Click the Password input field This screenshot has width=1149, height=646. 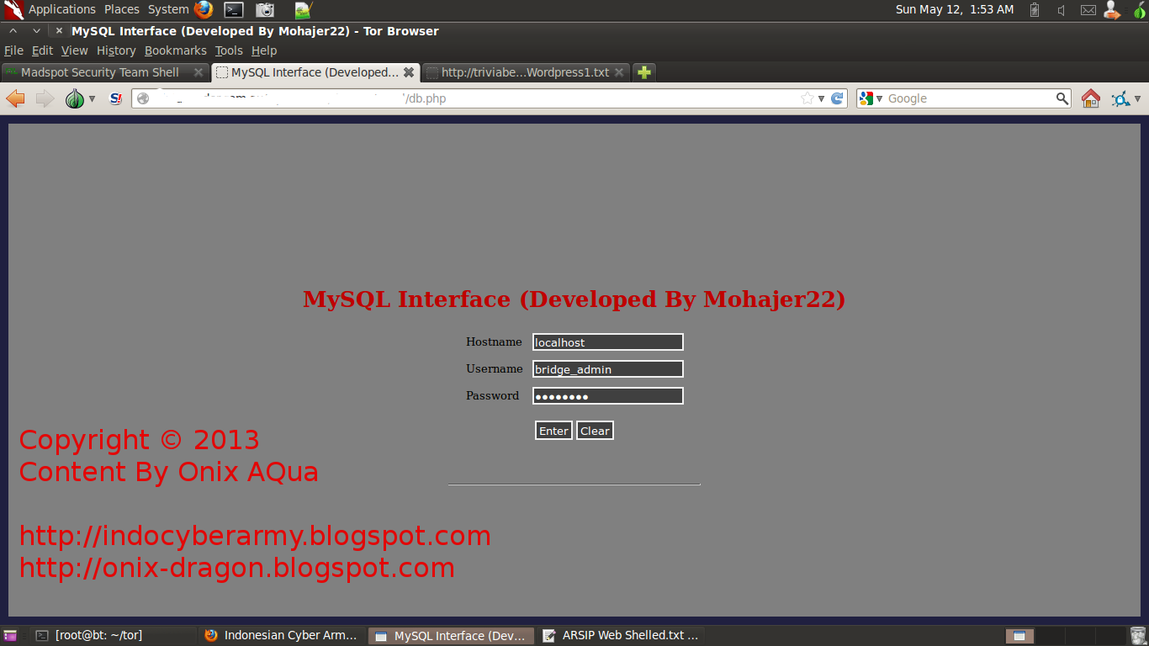[x=608, y=396]
